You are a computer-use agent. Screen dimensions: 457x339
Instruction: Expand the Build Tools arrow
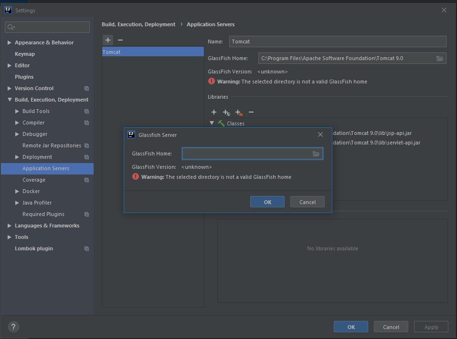coord(17,111)
